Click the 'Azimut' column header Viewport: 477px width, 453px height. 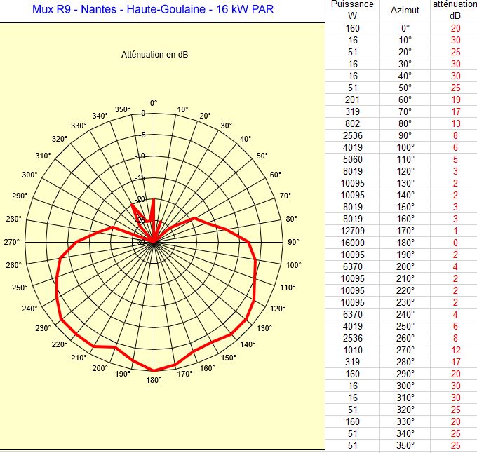pos(405,10)
